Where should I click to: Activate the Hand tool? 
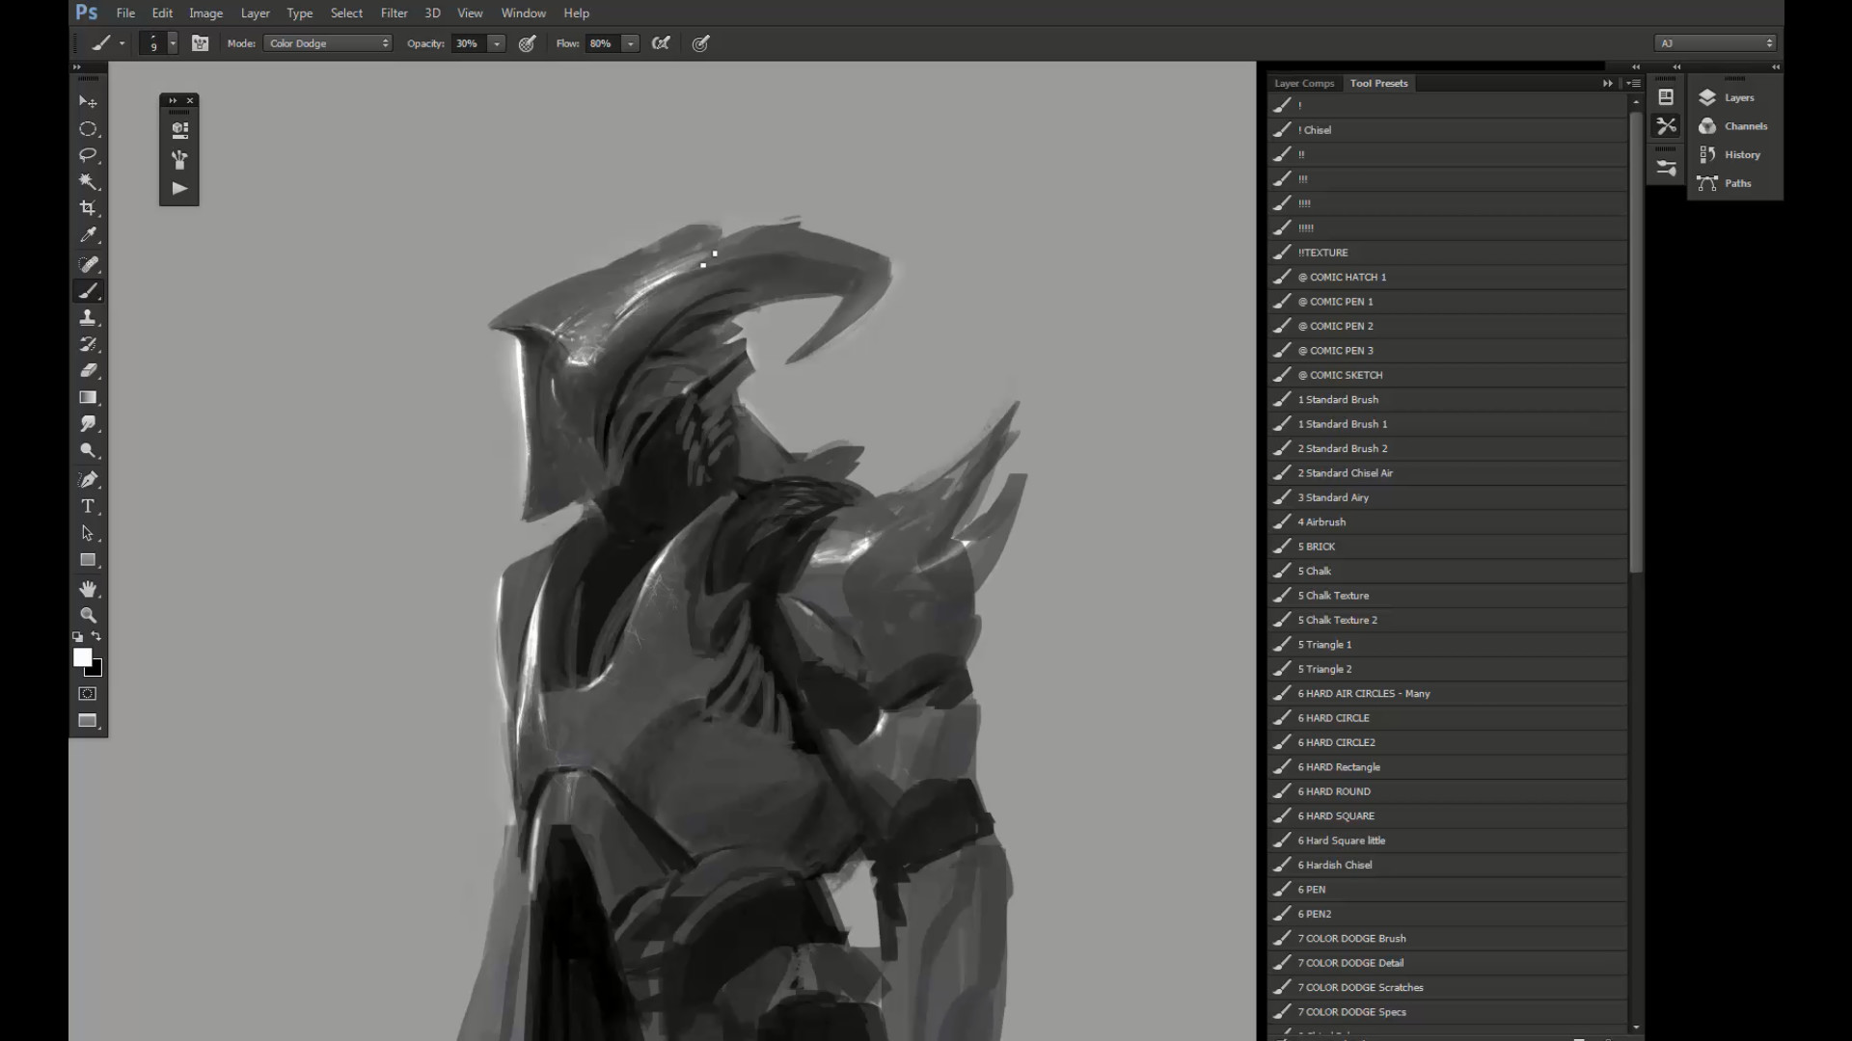coord(88,589)
